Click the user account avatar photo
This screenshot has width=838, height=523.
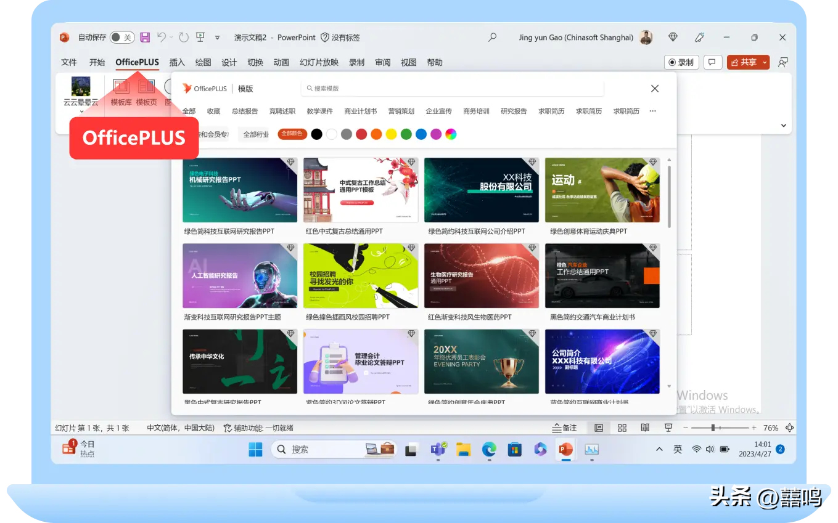point(646,38)
